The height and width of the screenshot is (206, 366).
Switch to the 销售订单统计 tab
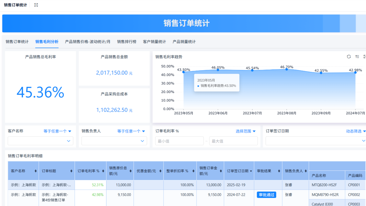[17, 42]
